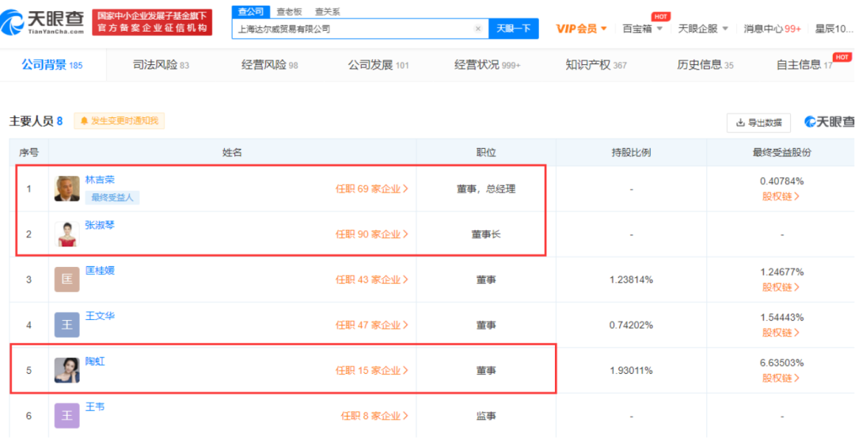This screenshot has height=438, width=855.
Task: Click the TianYanCha logo
Action: tap(43, 22)
